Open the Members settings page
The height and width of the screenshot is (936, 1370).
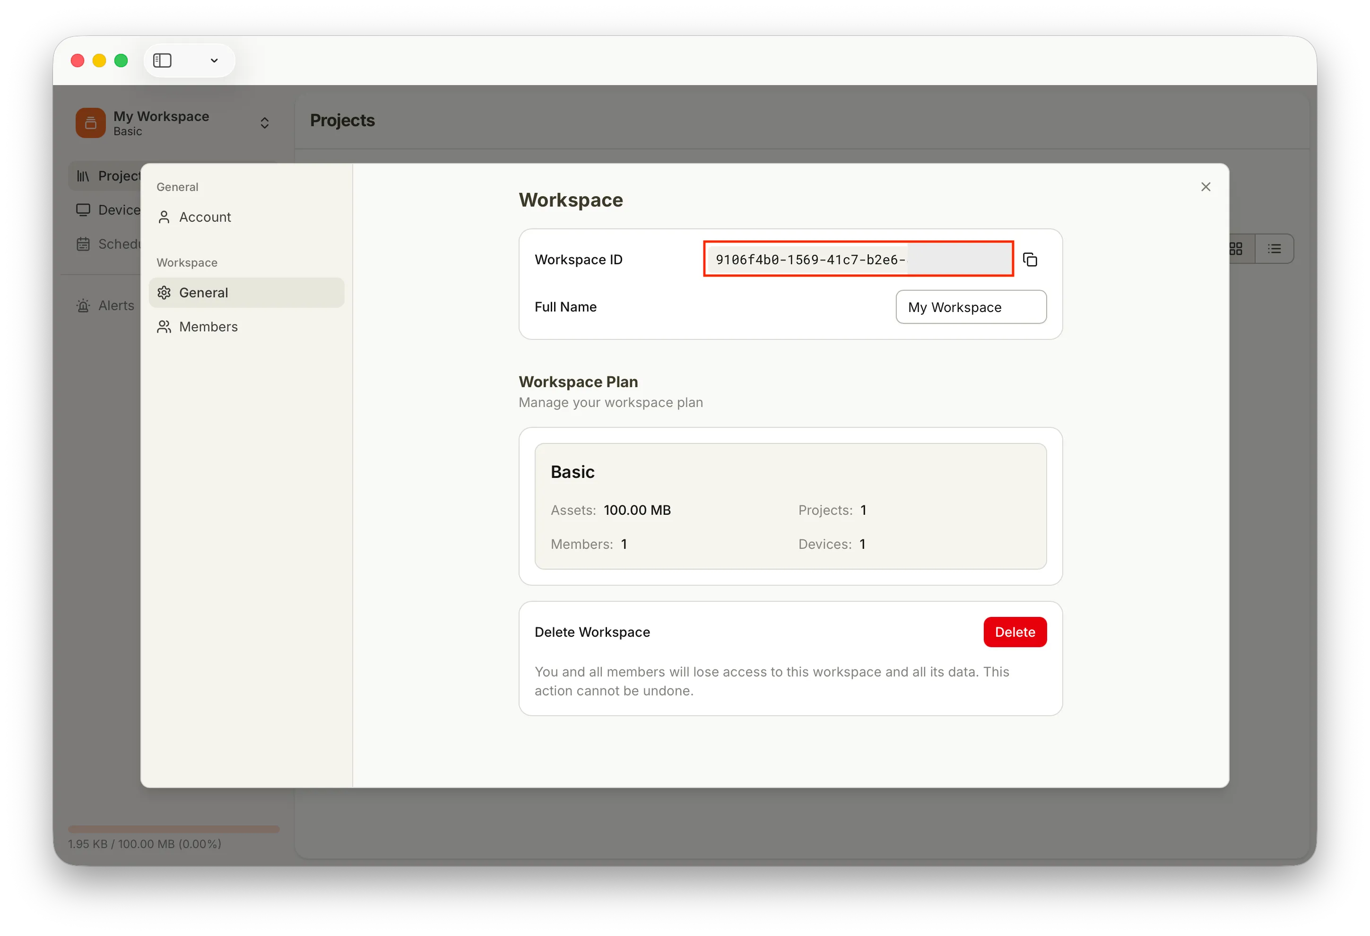click(x=208, y=327)
